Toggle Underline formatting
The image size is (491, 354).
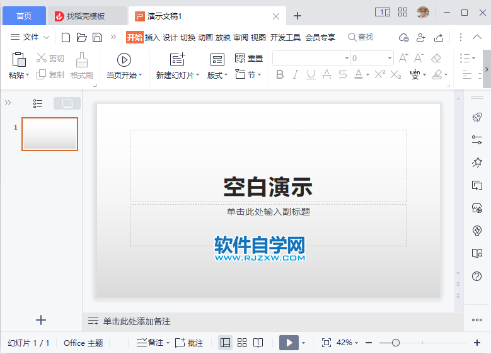click(x=311, y=74)
